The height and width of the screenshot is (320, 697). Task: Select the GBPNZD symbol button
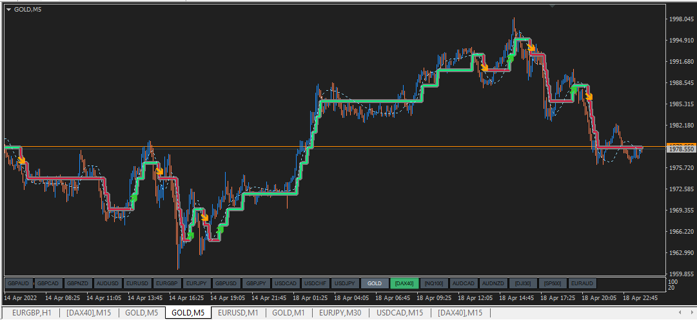(78, 283)
